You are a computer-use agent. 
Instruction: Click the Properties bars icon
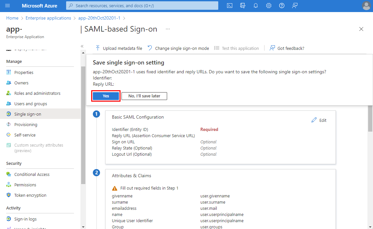[8, 72]
